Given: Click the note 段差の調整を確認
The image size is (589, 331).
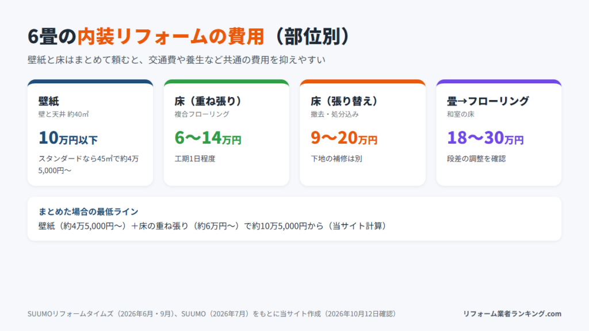Looking at the screenshot, I should 476,159.
